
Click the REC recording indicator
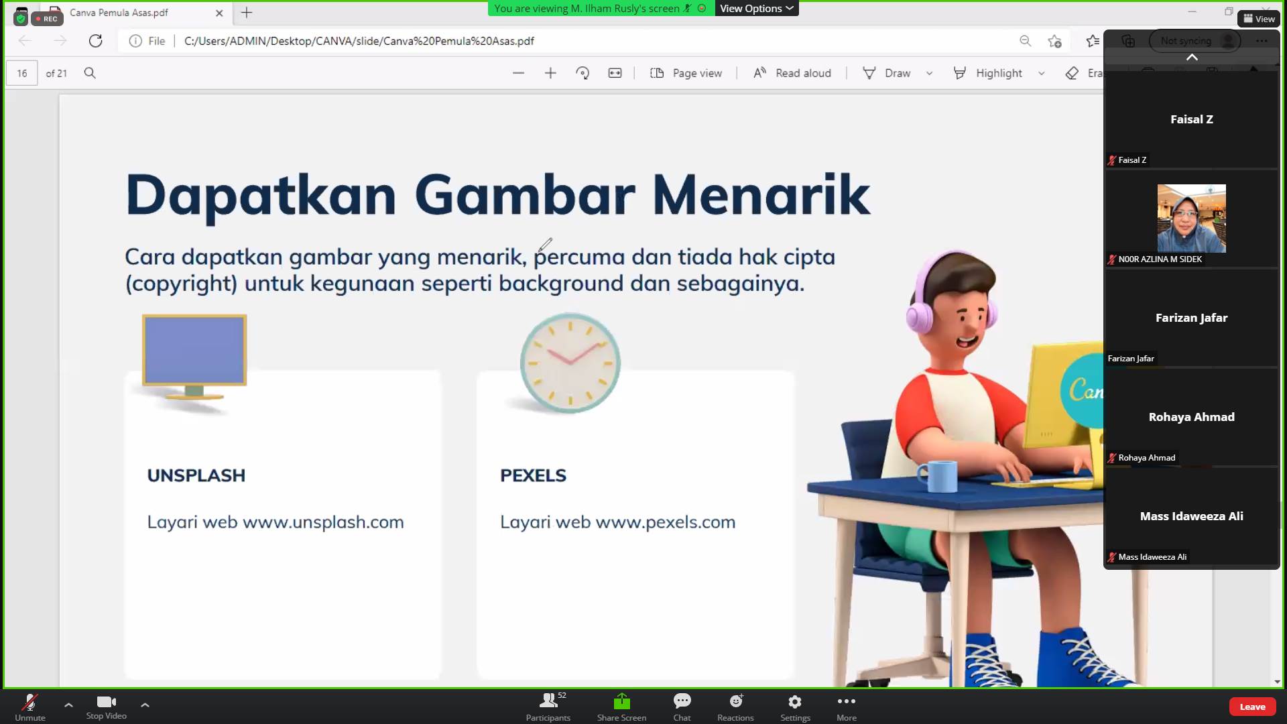click(x=47, y=19)
